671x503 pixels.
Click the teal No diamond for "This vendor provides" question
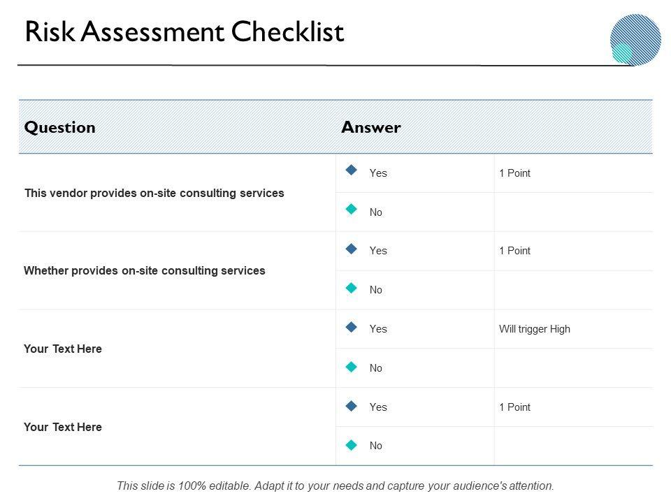tap(352, 209)
